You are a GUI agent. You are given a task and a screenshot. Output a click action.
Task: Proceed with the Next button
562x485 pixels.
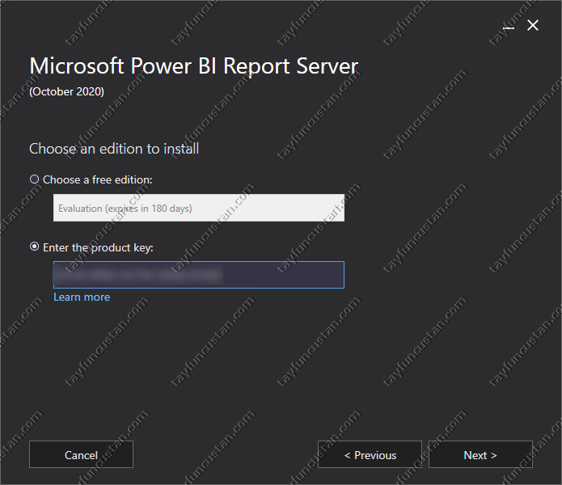tap(480, 454)
